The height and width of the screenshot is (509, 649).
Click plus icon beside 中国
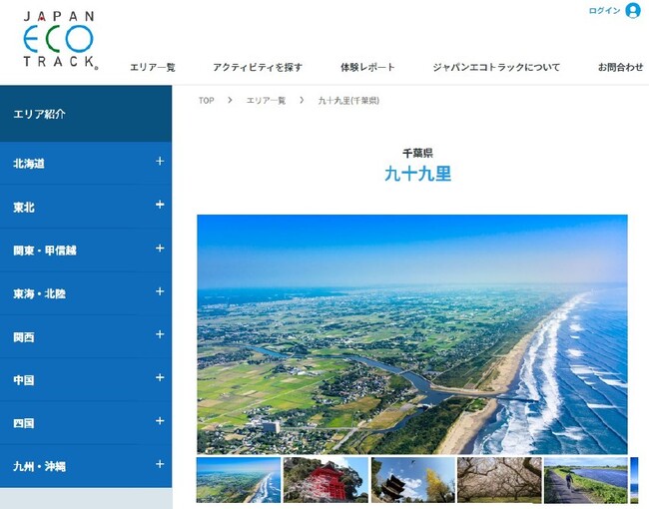point(160,378)
